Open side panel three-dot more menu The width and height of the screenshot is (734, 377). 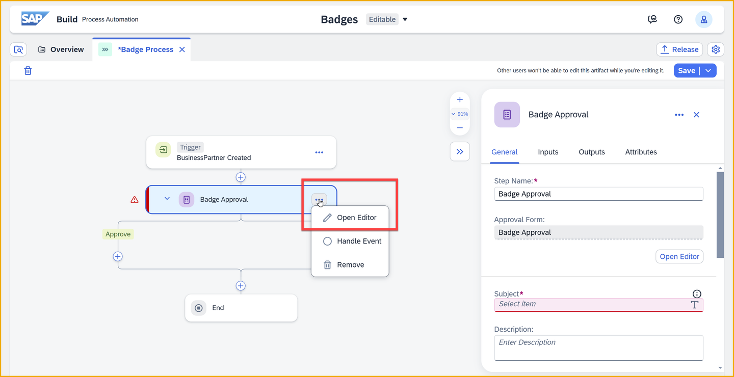click(679, 115)
